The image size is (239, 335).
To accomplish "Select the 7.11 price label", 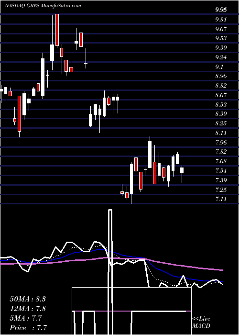I will point(221,200).
